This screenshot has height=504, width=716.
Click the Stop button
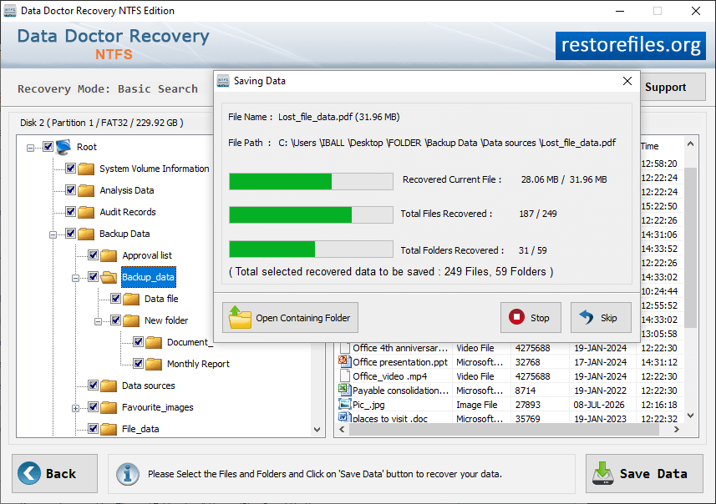pos(531,317)
